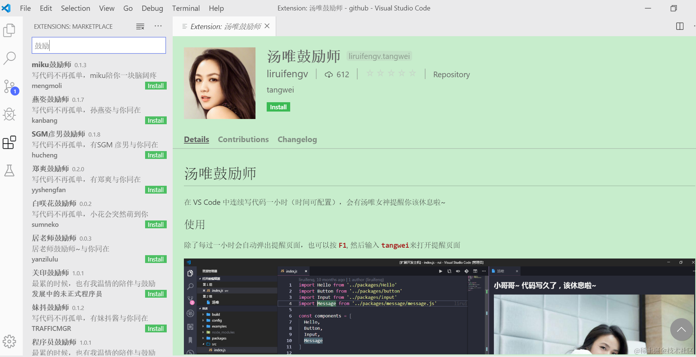Switch to the Changelog tab
The image size is (696, 357).
point(297,139)
